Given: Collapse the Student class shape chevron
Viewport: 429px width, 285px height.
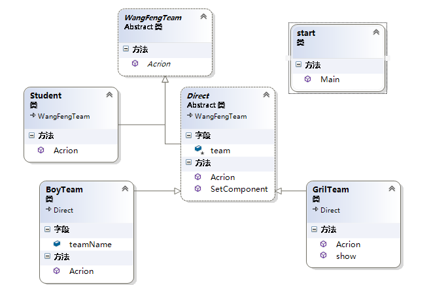Looking at the screenshot, I should point(109,95).
